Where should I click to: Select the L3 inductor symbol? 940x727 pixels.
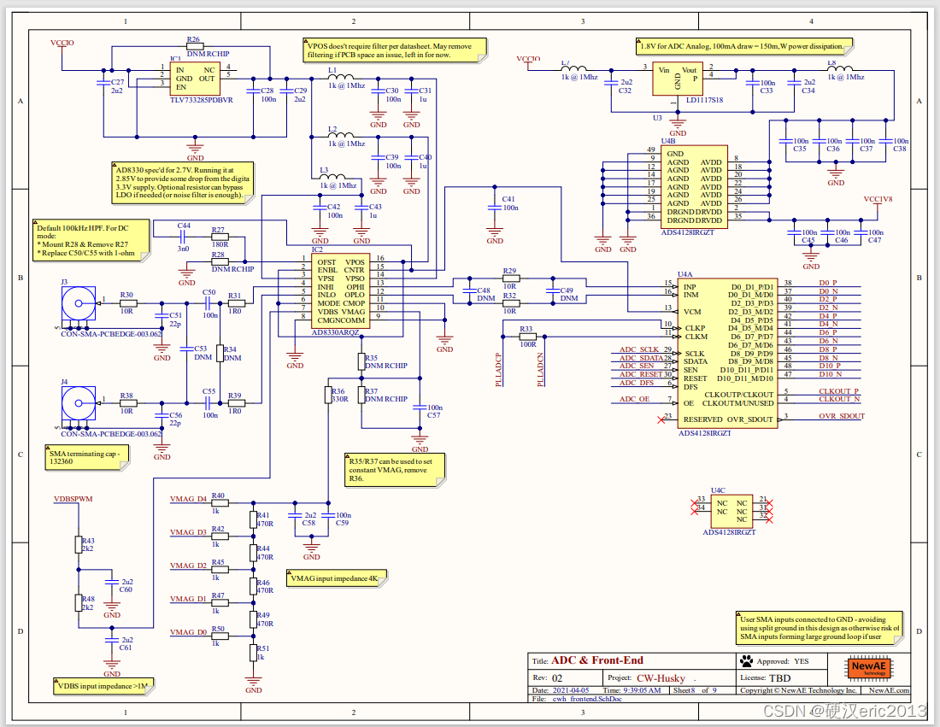(332, 176)
